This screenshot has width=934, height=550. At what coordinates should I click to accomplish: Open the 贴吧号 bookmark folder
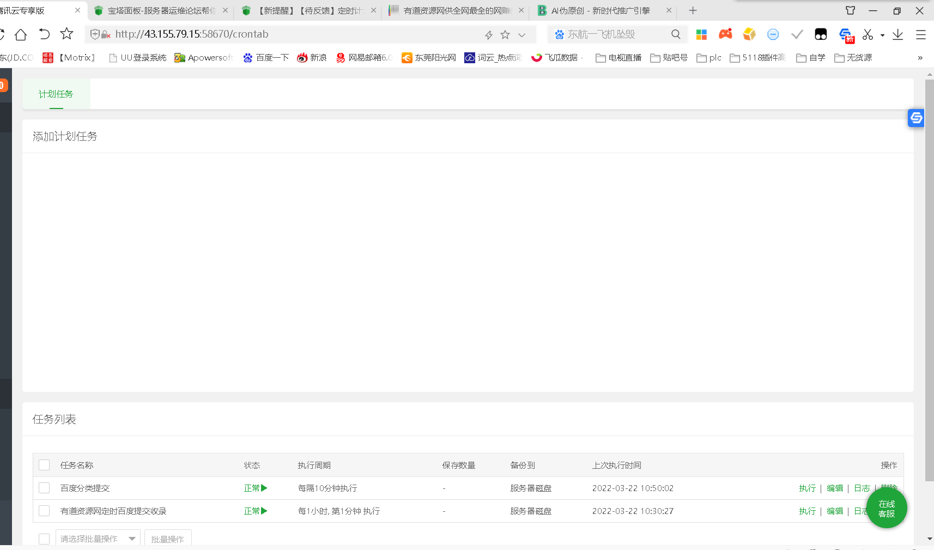pyautogui.click(x=669, y=58)
